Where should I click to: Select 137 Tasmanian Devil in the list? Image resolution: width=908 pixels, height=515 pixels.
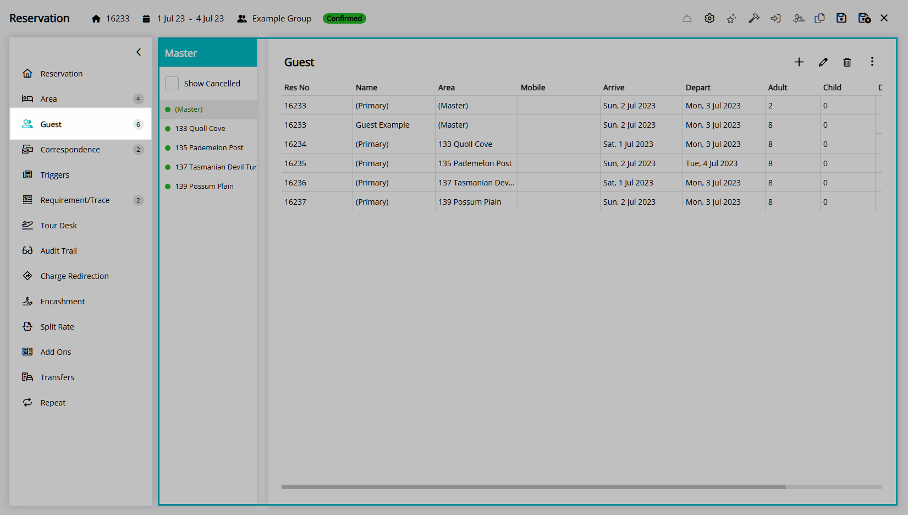tap(208, 167)
